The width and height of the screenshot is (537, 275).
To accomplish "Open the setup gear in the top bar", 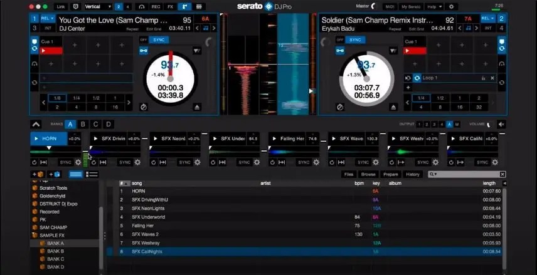I will click(451, 6).
